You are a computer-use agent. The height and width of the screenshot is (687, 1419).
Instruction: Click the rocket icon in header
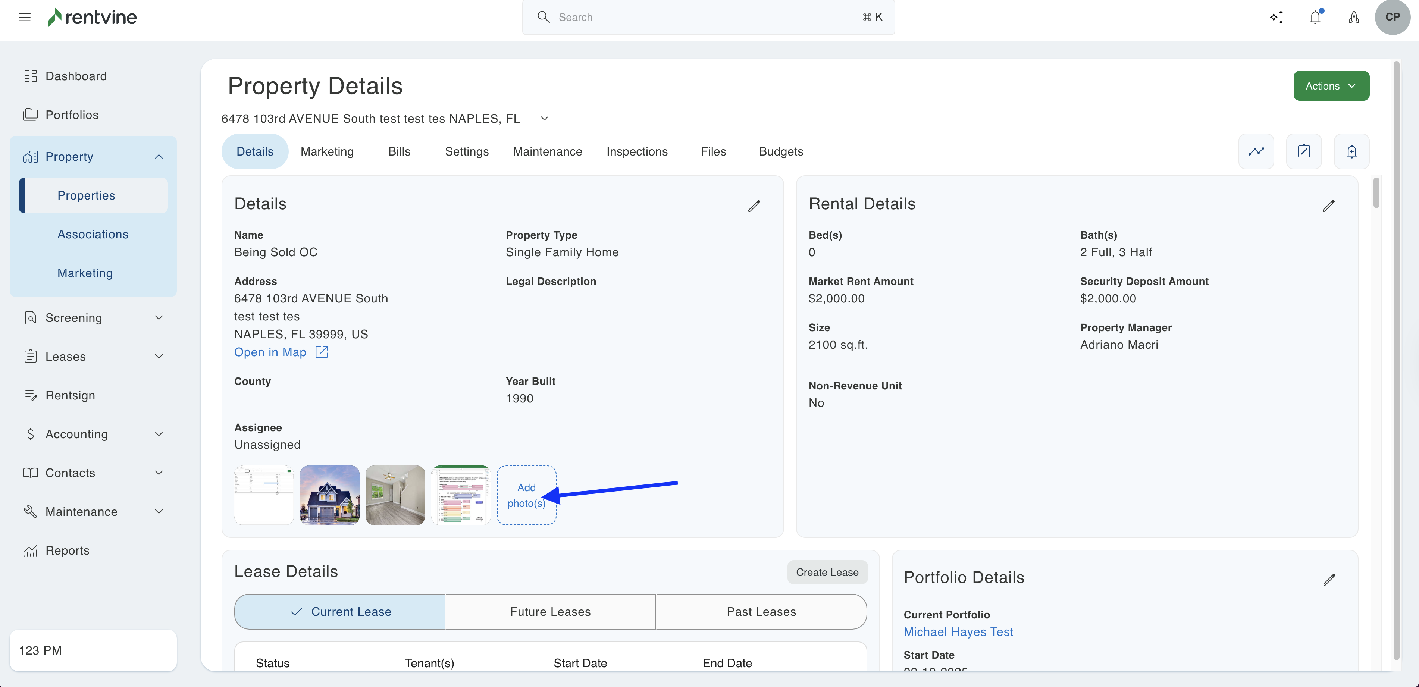pos(1353,17)
